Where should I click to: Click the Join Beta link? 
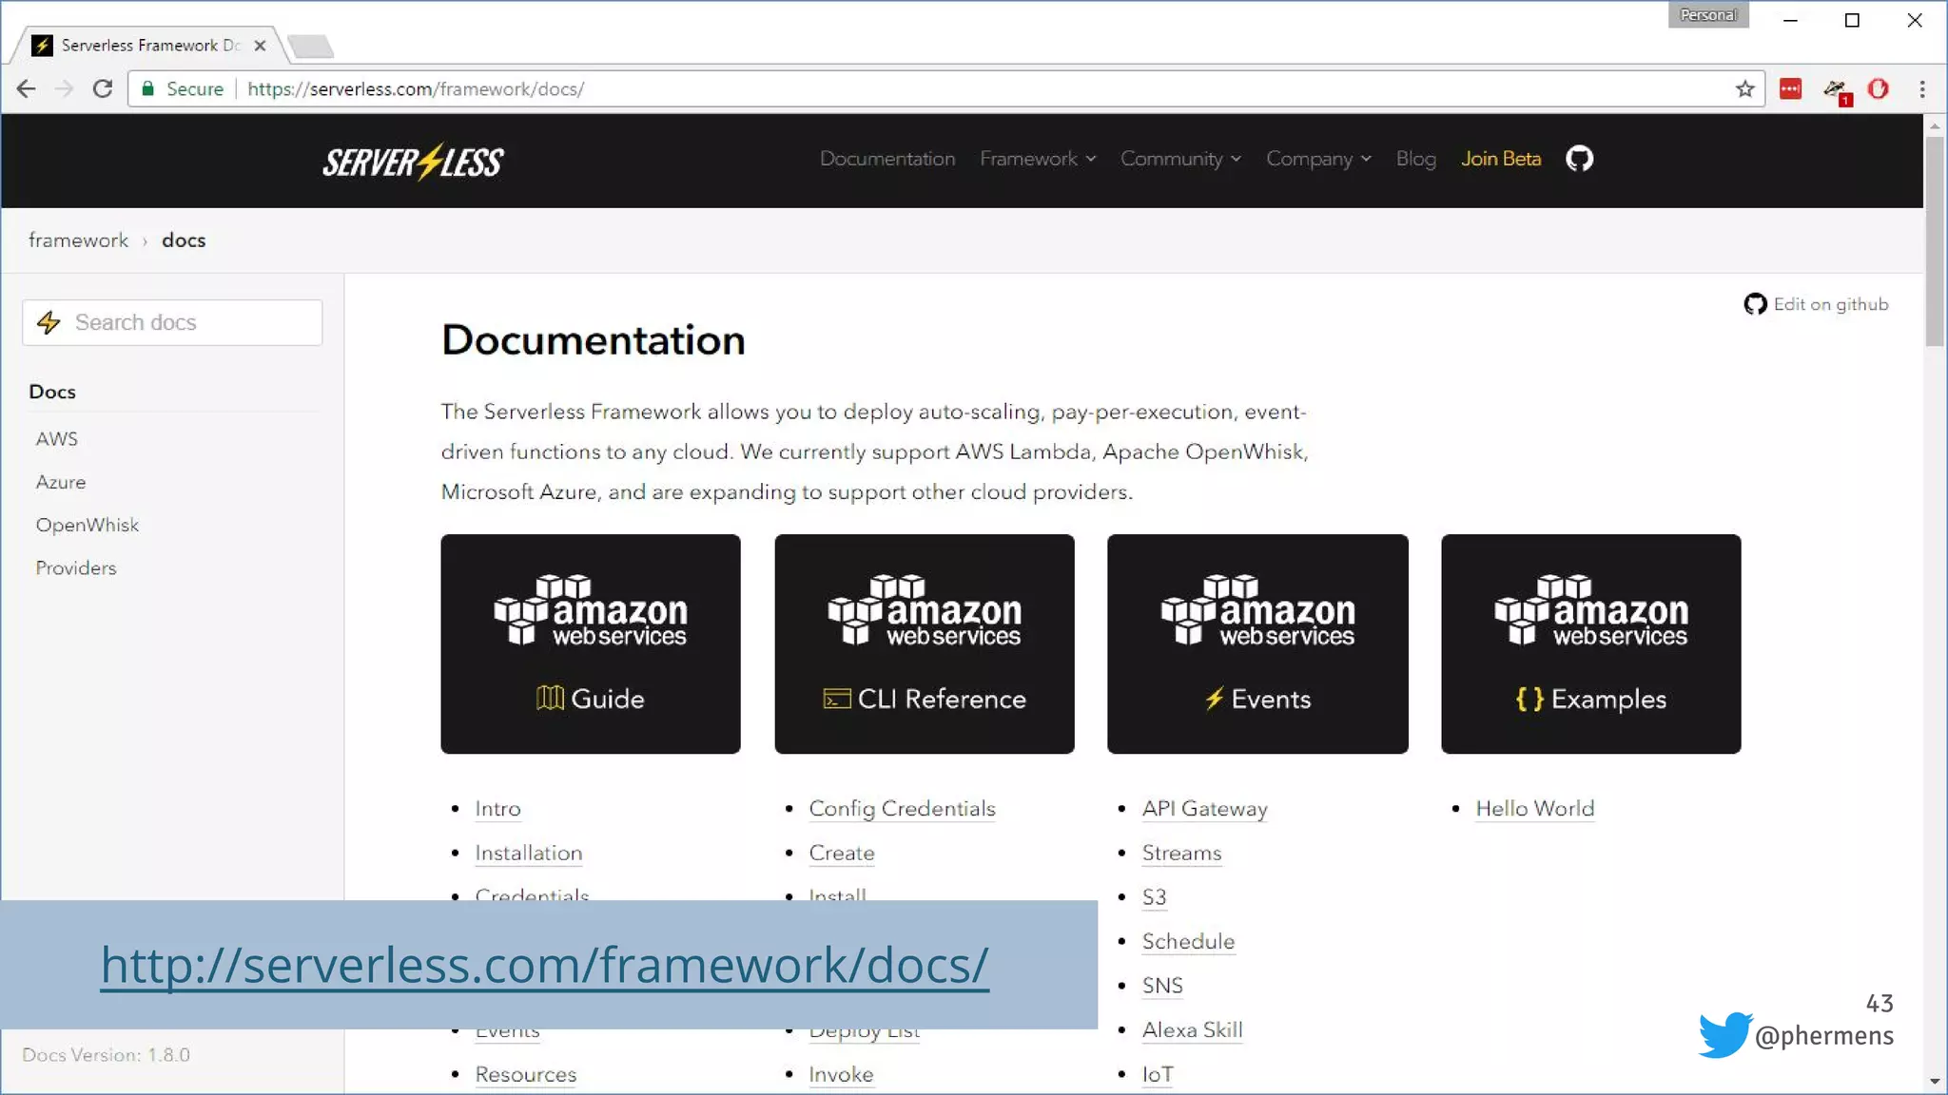(x=1501, y=159)
